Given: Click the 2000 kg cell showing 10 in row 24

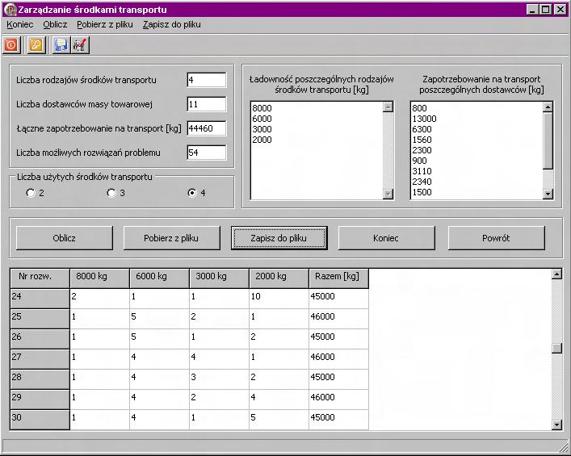Looking at the screenshot, I should (279, 299).
